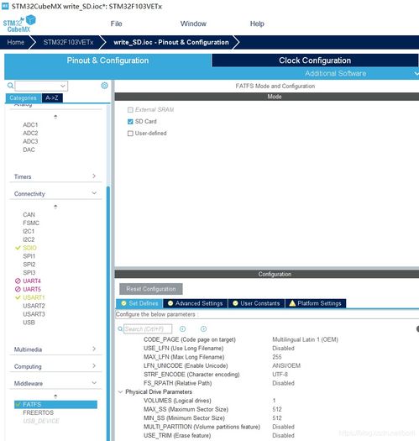Open the Additional Software dropdown arrow

tap(416, 73)
